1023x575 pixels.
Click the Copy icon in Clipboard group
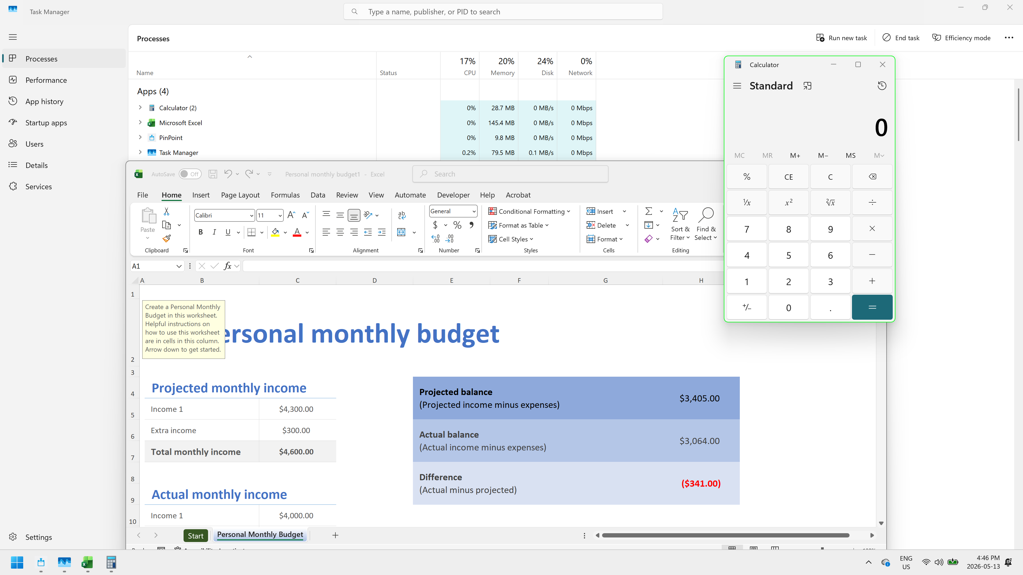tap(167, 225)
